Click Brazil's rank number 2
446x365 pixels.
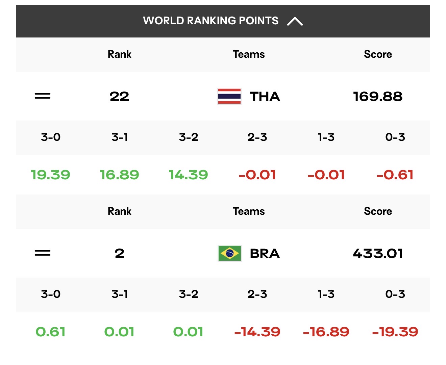coord(119,253)
